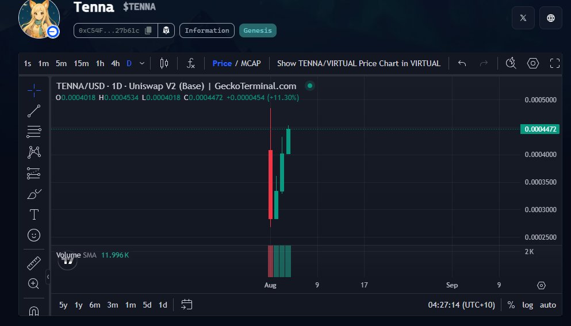Click the large red candlestick
This screenshot has width=571, height=326.
click(x=271, y=185)
